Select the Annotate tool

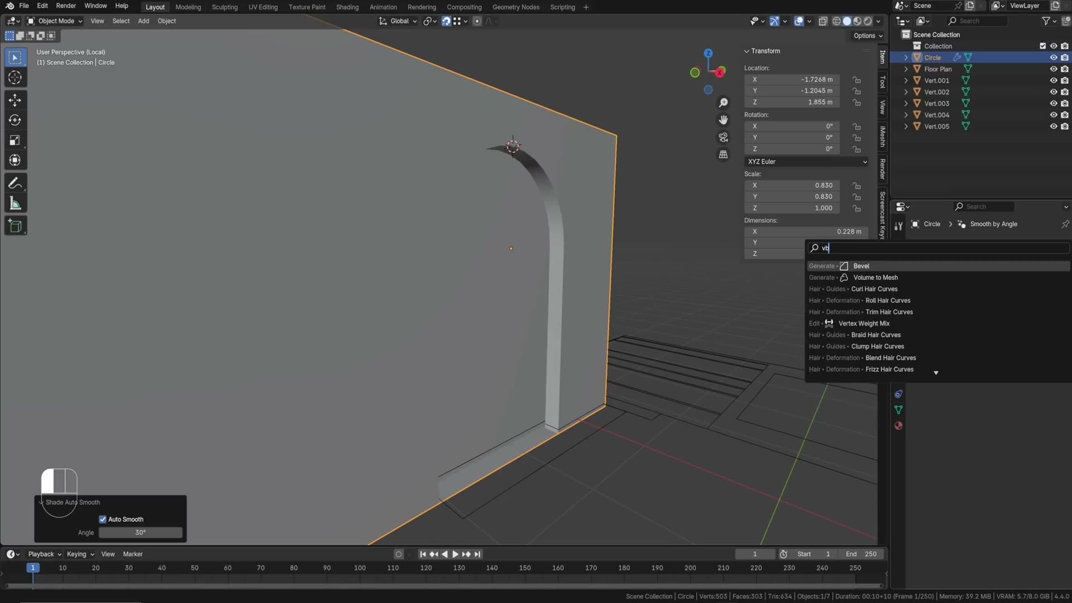point(15,183)
